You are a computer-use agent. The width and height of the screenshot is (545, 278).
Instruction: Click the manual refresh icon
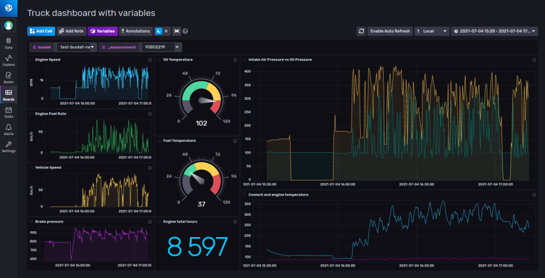point(361,31)
